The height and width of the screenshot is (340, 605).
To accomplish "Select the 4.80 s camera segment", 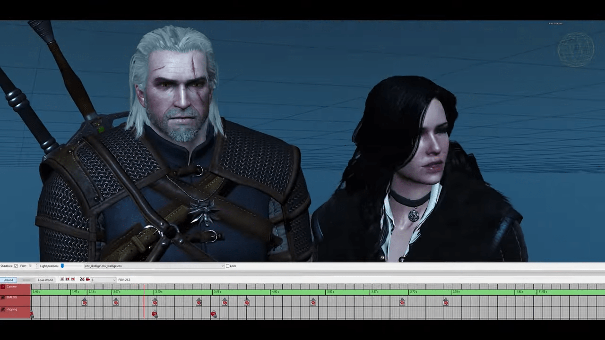I will [x=298, y=292].
